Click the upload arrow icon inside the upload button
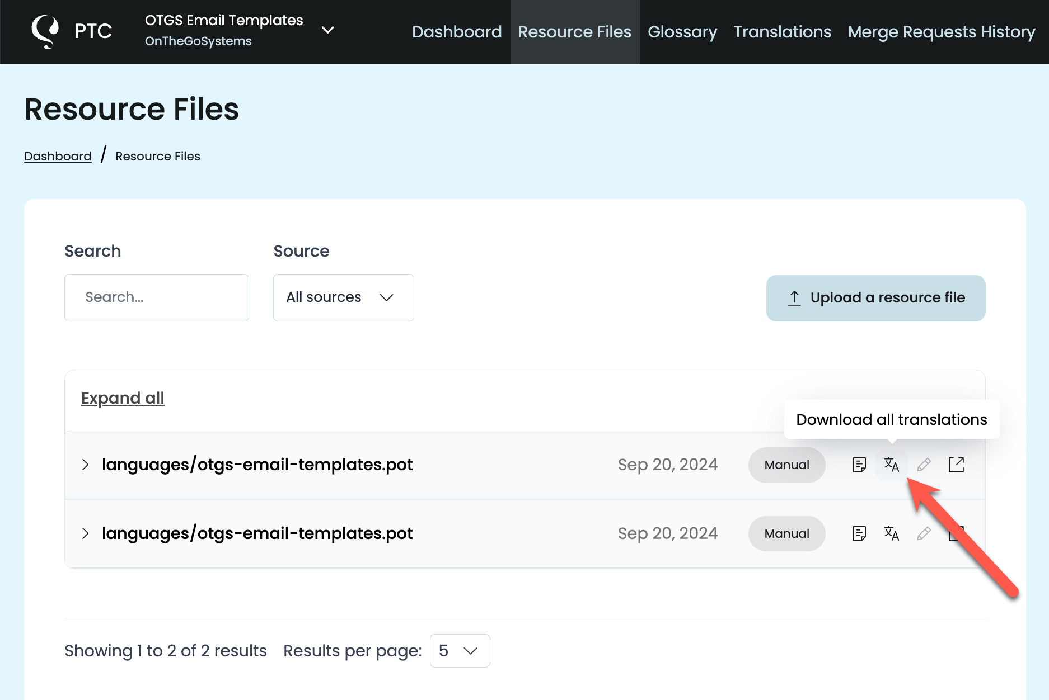1049x700 pixels. (x=794, y=298)
